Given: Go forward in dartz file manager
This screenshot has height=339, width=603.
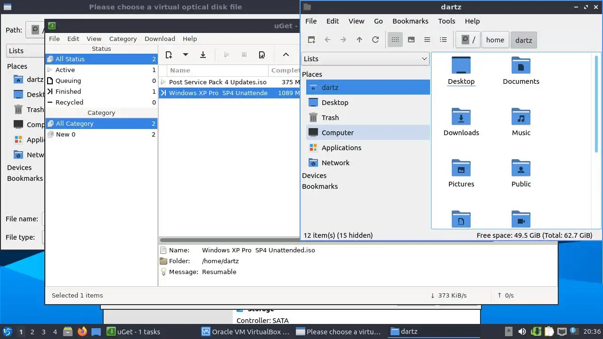Looking at the screenshot, I should pos(343,40).
